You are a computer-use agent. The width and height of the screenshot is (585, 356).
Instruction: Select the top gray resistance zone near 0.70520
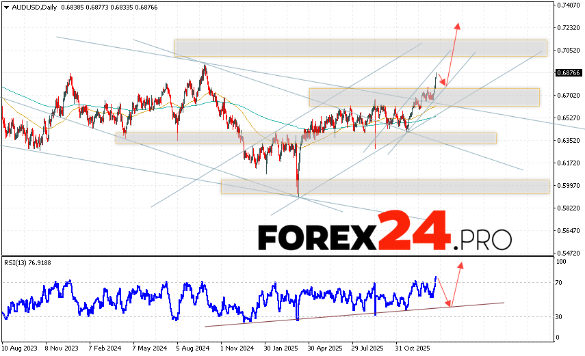(x=360, y=48)
